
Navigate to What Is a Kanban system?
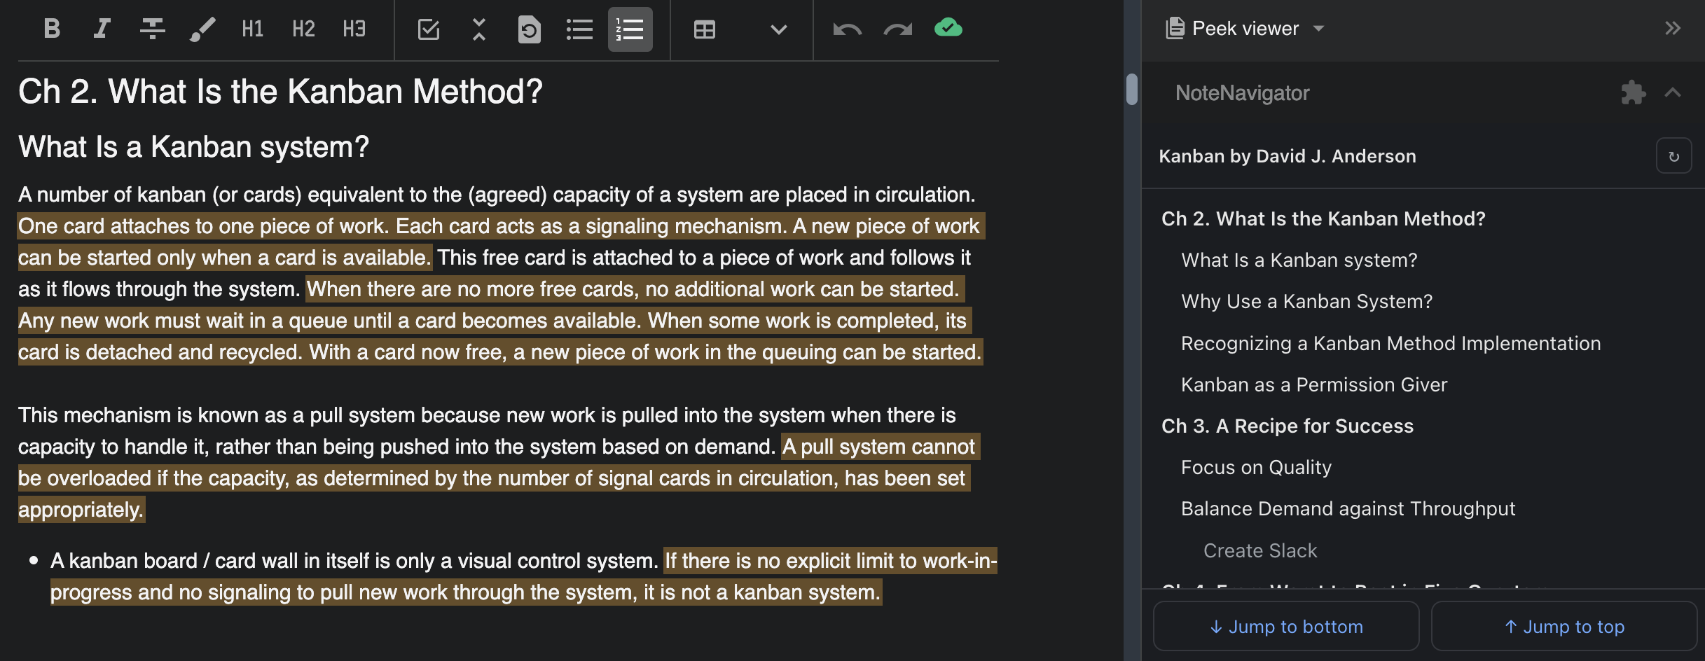pyautogui.click(x=1299, y=260)
